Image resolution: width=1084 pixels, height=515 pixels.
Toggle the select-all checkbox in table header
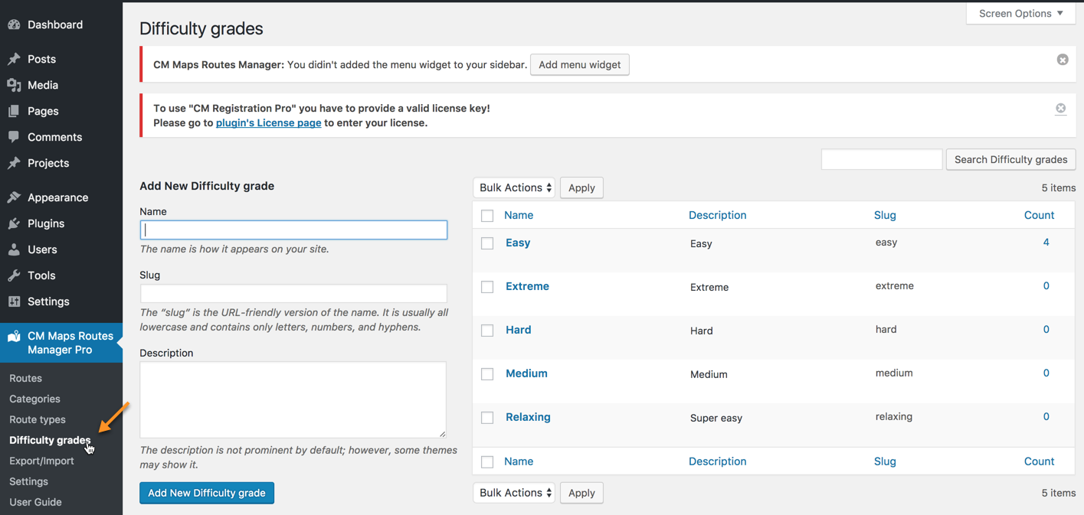487,216
